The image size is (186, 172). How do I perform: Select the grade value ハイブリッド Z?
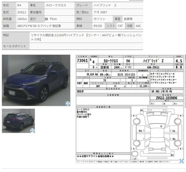pyautogui.click(x=105, y=5)
